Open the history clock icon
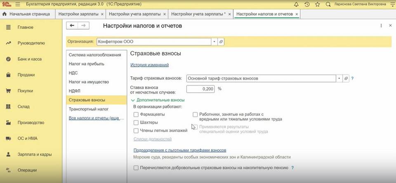The width and height of the screenshot is (396, 183). pyautogui.click(x=307, y=4)
